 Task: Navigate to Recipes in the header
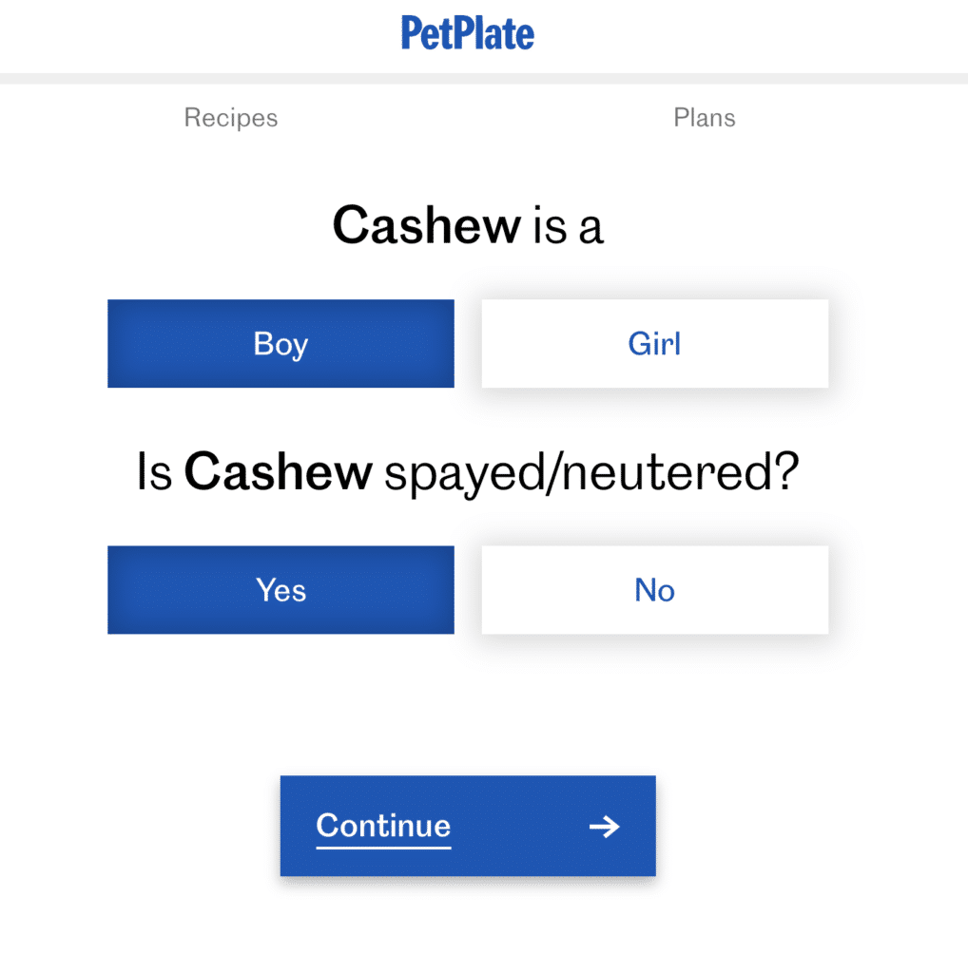[x=230, y=118]
